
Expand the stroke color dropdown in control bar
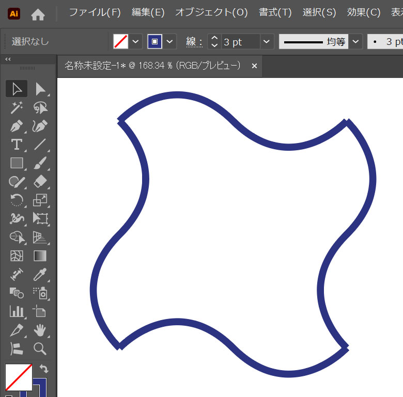click(x=169, y=41)
